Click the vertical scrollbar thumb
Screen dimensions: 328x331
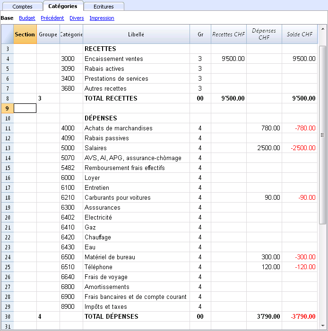(x=322, y=135)
